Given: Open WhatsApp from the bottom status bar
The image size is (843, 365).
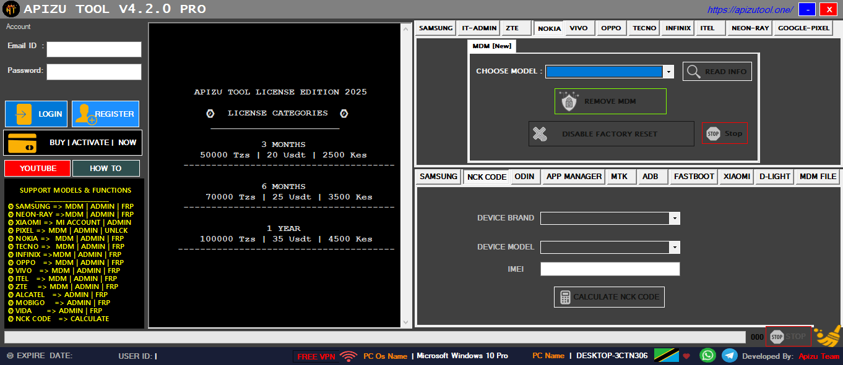Looking at the screenshot, I should click(707, 355).
